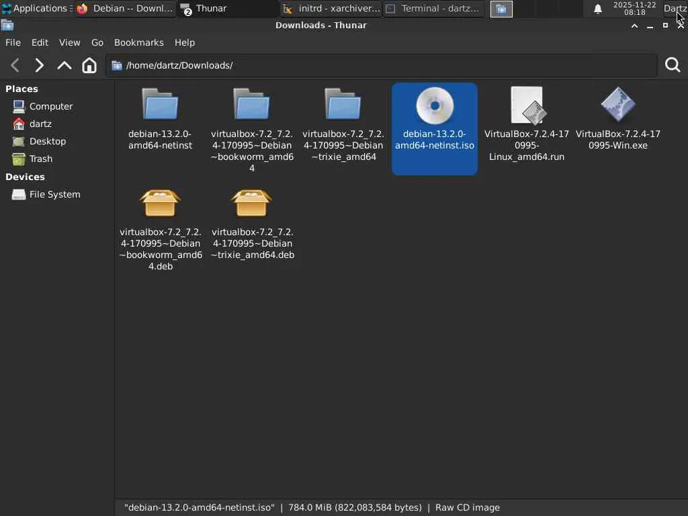Select the bookworm_amd64 folder icon
This screenshot has height=516, width=688.
[252, 104]
